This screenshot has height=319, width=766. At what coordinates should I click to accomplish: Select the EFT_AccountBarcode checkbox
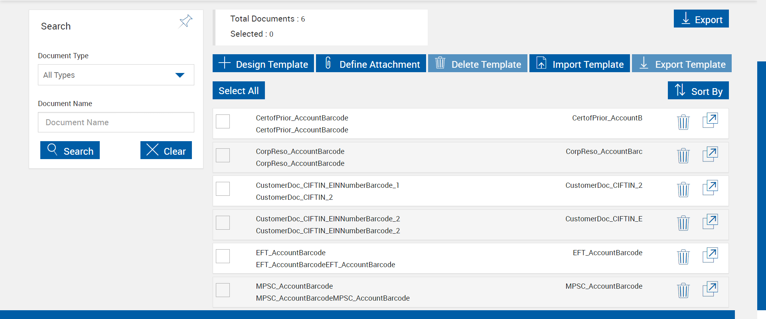click(223, 256)
